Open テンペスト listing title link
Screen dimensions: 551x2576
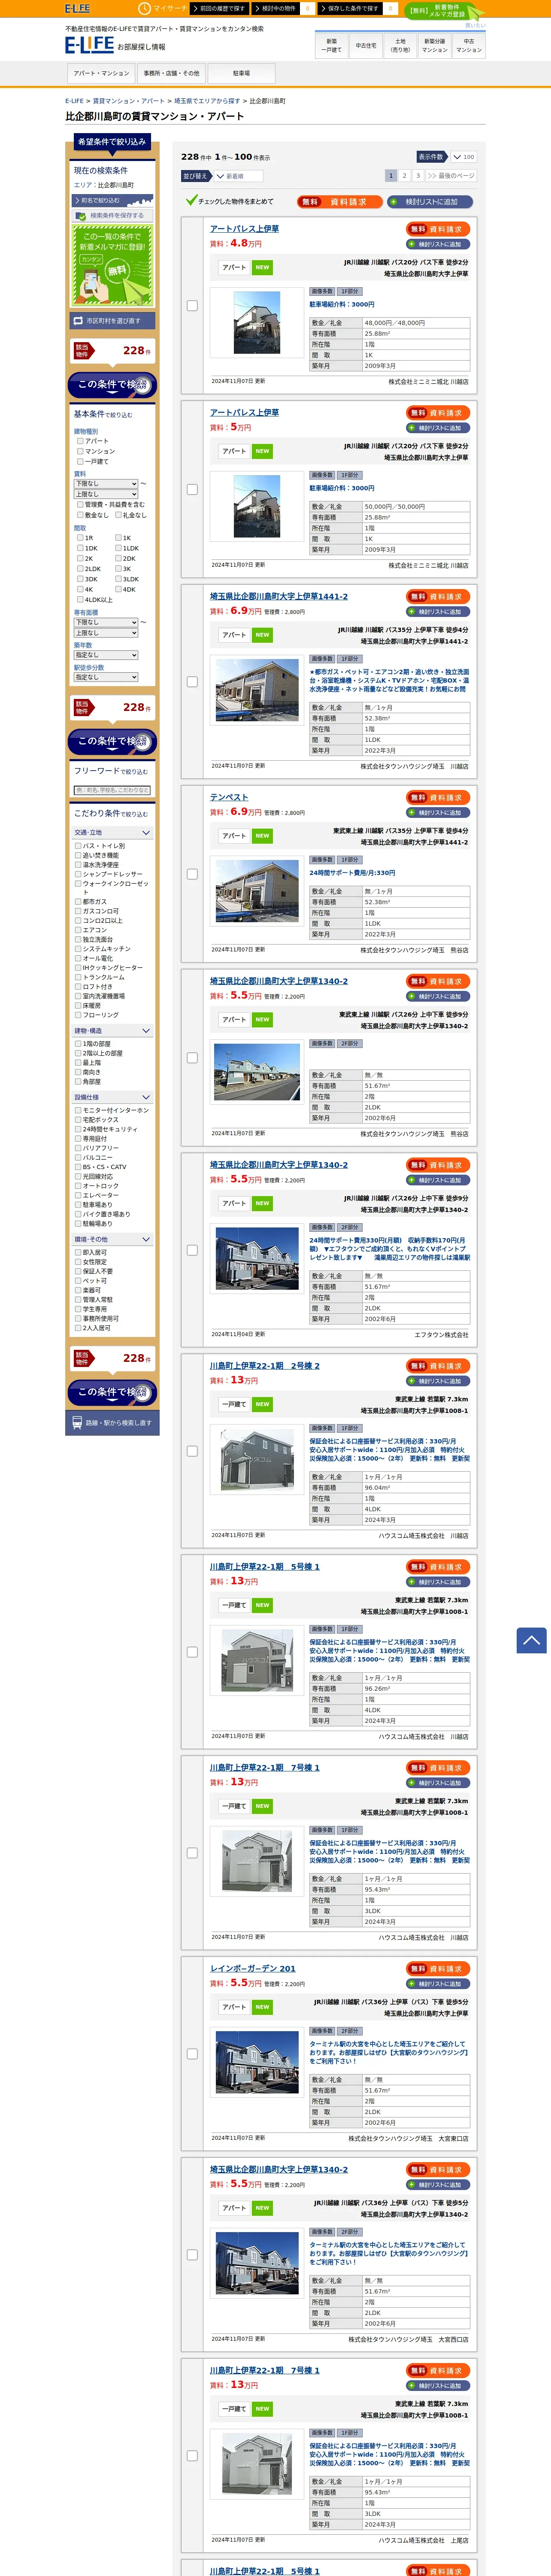point(229,797)
